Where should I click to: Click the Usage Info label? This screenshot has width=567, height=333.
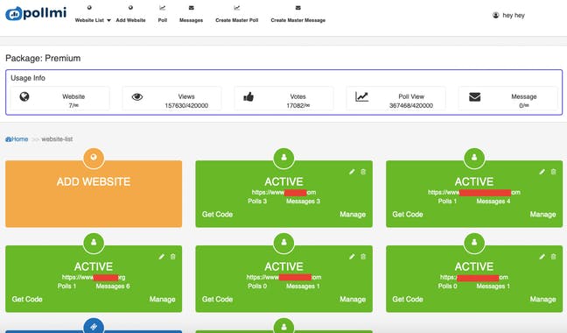pyautogui.click(x=28, y=78)
